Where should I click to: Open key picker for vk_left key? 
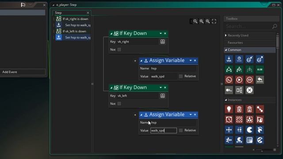pos(162,96)
